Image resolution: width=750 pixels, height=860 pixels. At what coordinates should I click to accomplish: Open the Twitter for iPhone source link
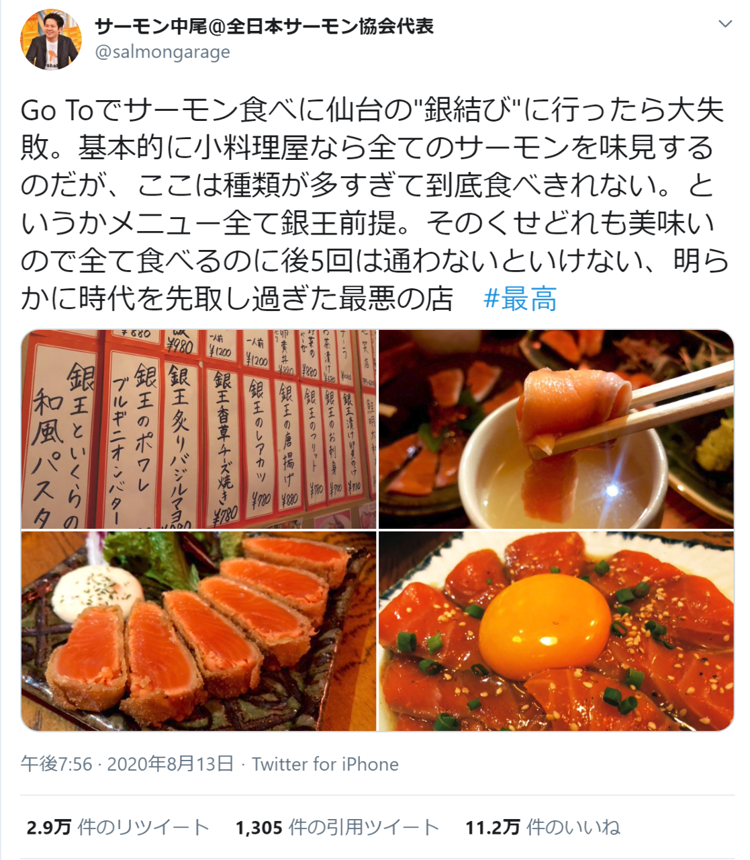click(326, 764)
